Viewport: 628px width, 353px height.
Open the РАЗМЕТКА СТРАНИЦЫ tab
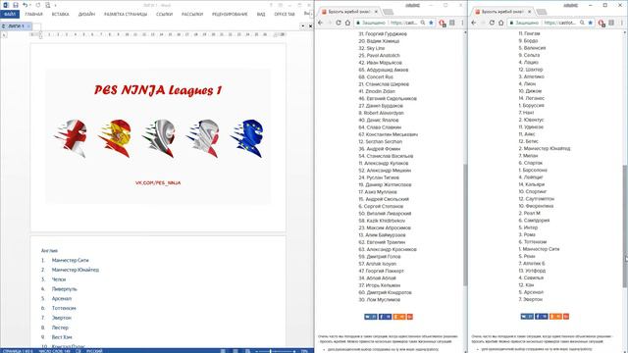(126, 14)
